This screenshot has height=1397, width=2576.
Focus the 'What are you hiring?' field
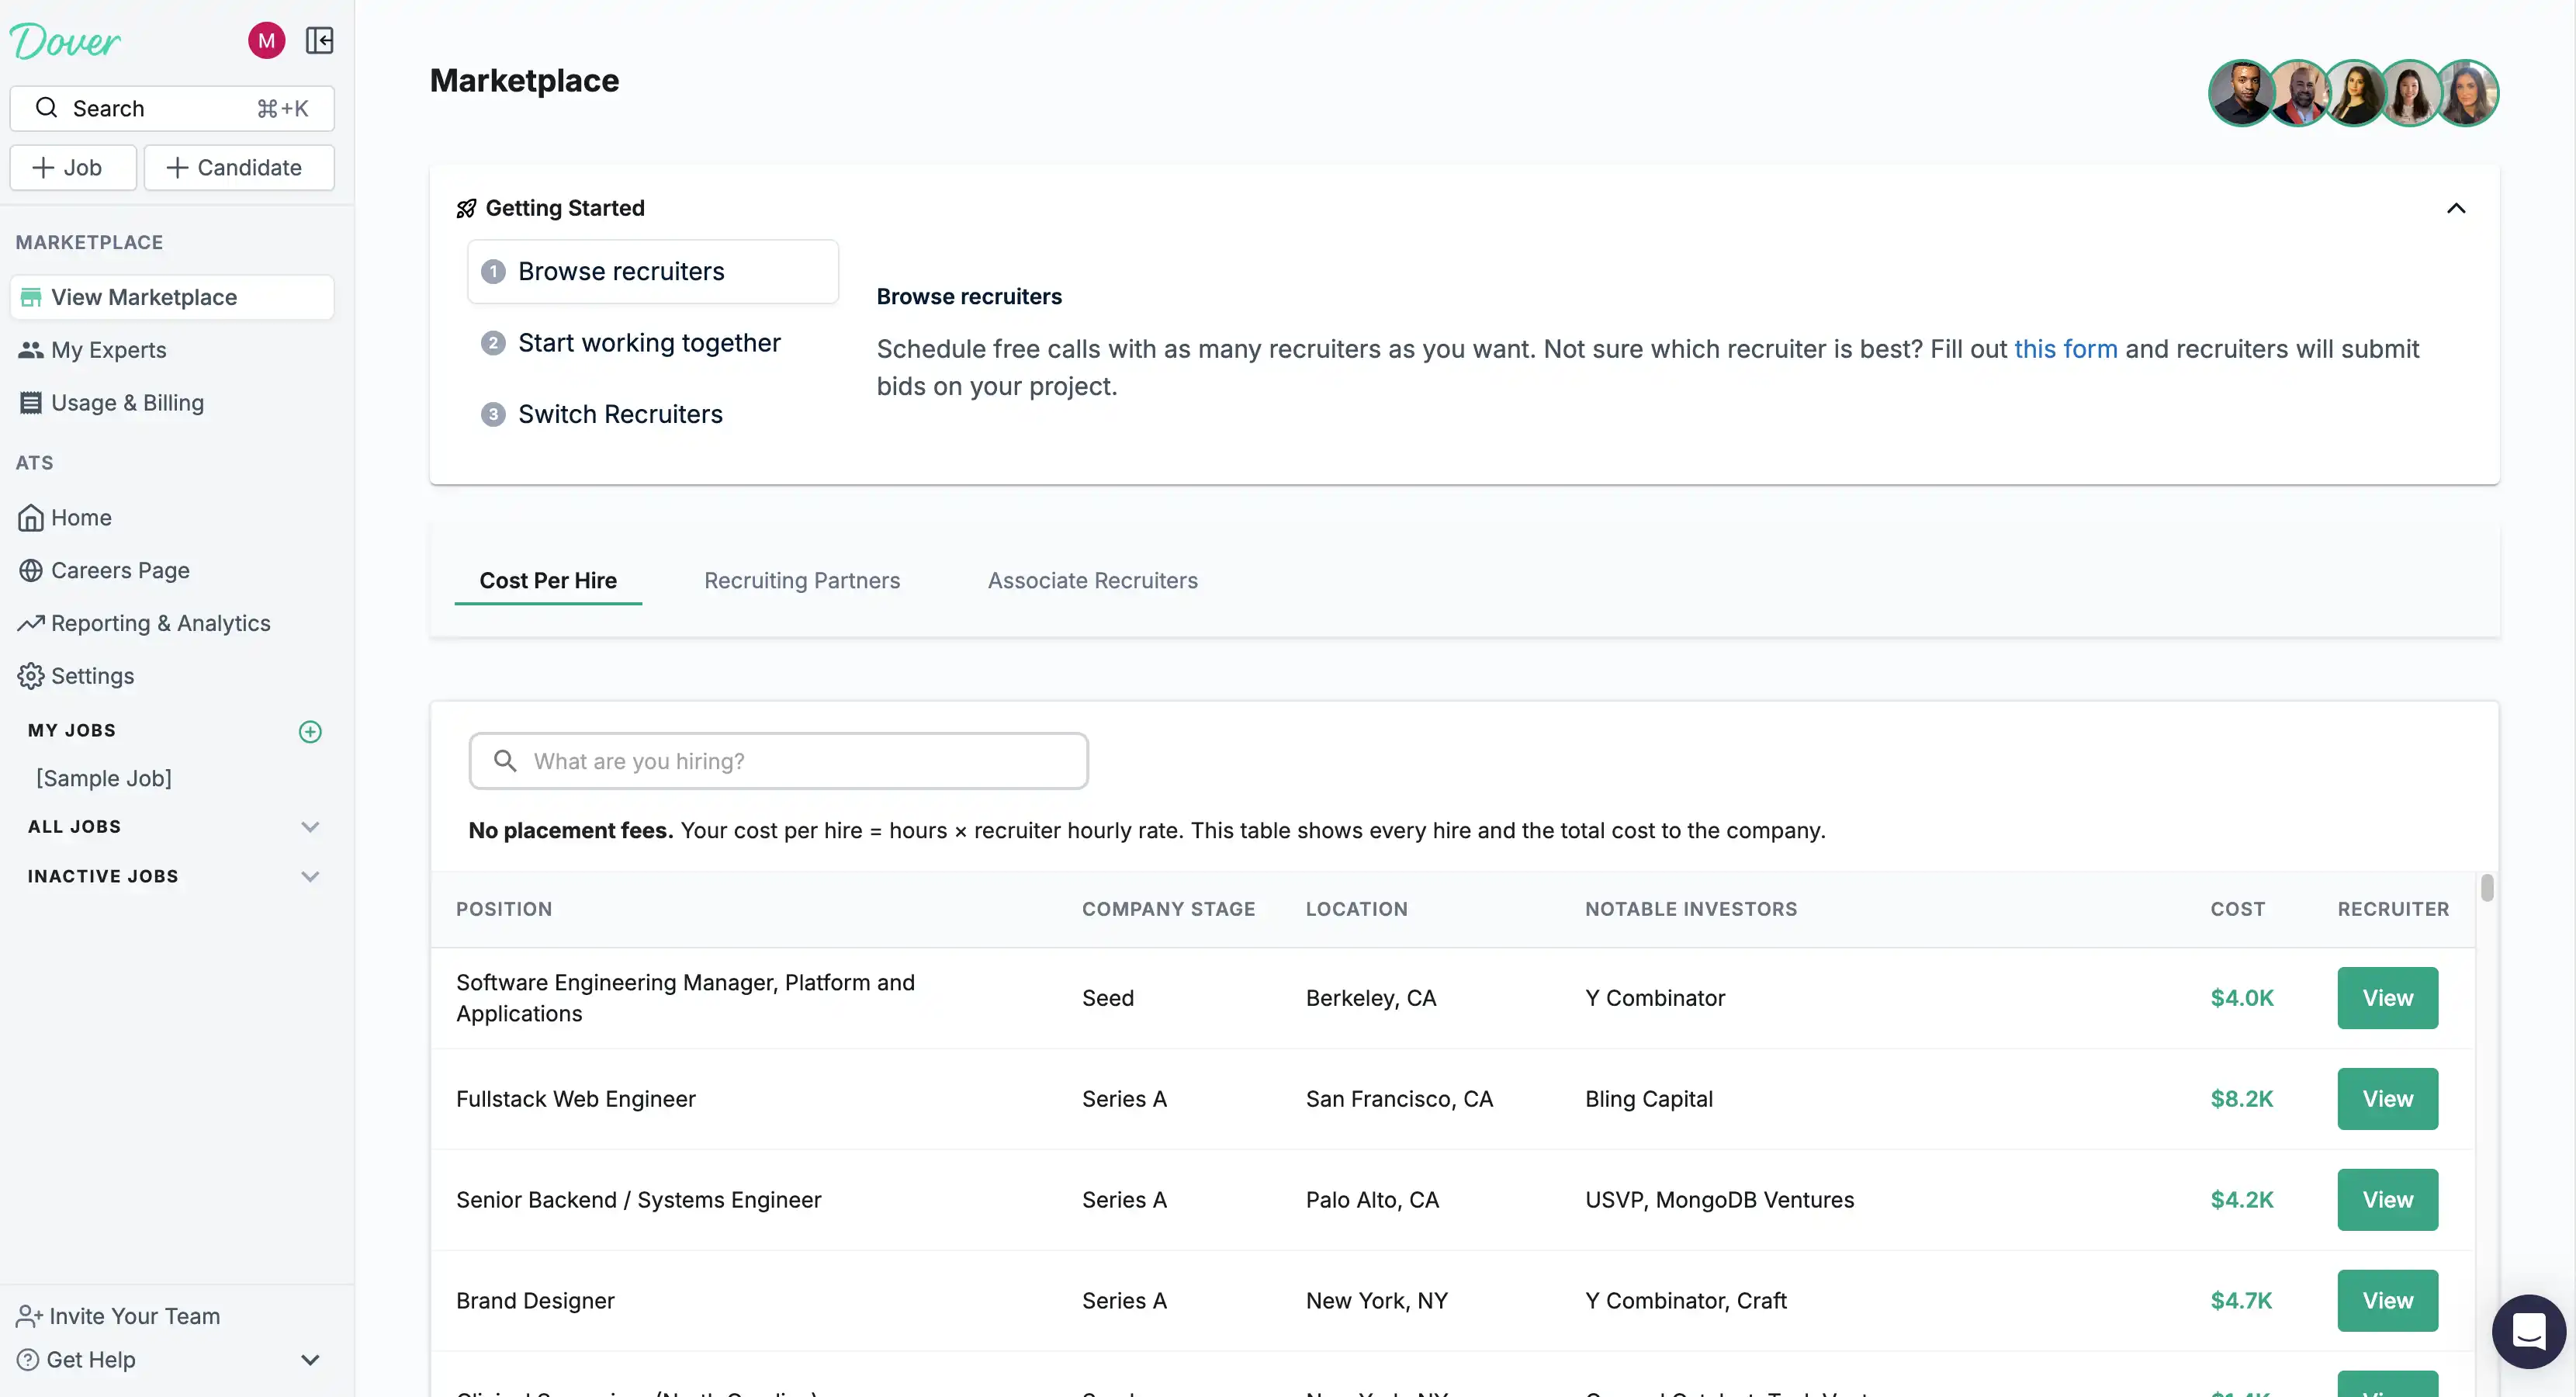click(778, 761)
